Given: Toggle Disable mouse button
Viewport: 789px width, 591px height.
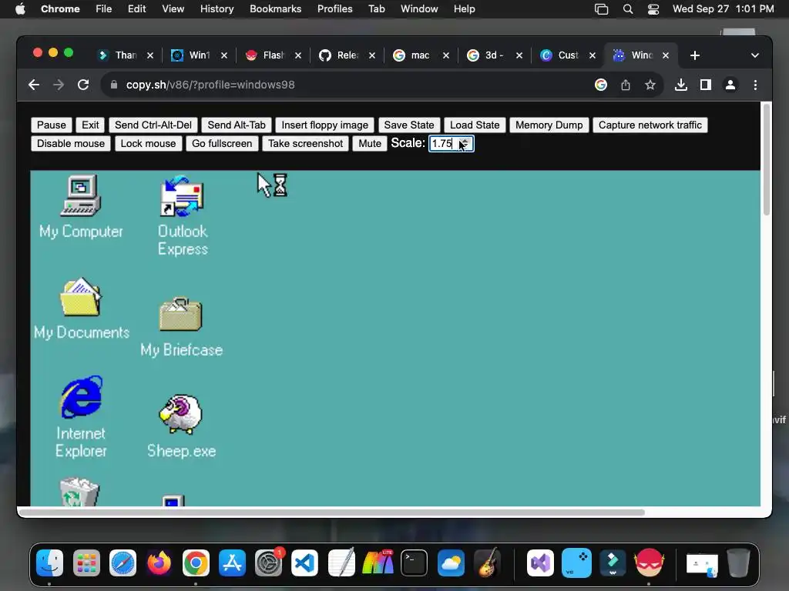Looking at the screenshot, I should click(x=70, y=144).
